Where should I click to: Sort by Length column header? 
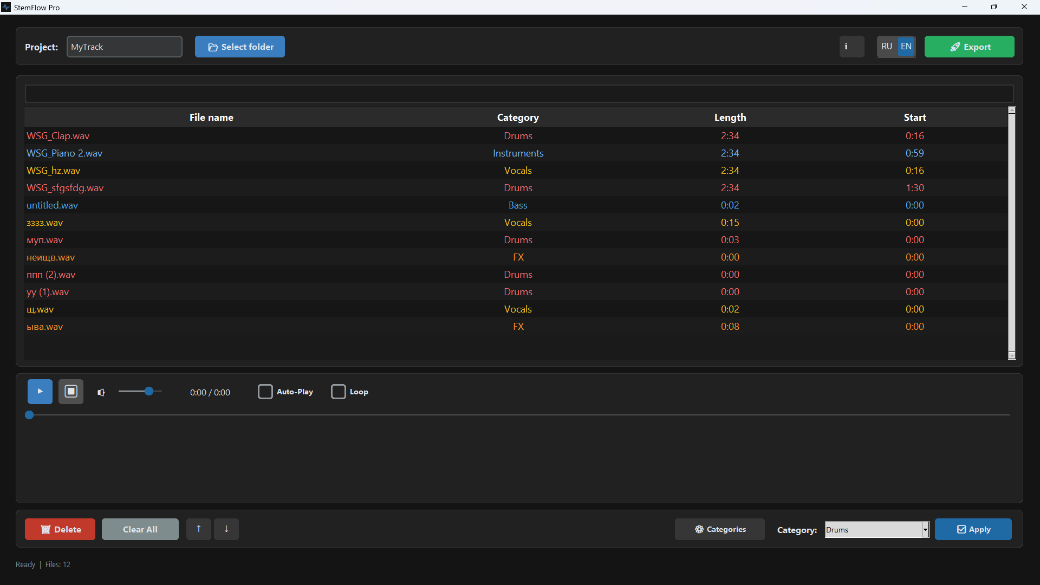point(730,118)
